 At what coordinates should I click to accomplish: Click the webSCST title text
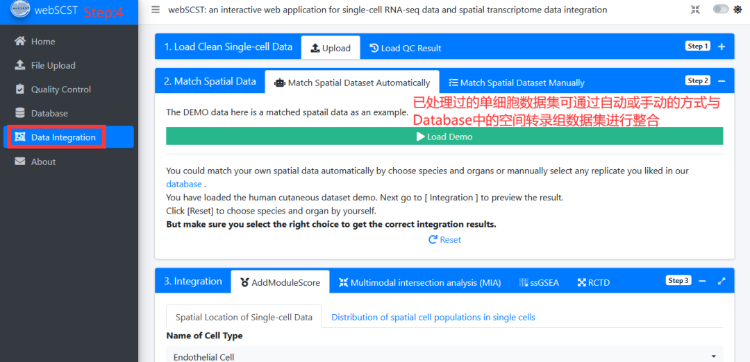(x=56, y=10)
